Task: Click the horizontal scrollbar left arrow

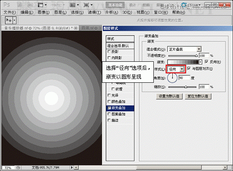Action: pyautogui.click(x=76, y=168)
